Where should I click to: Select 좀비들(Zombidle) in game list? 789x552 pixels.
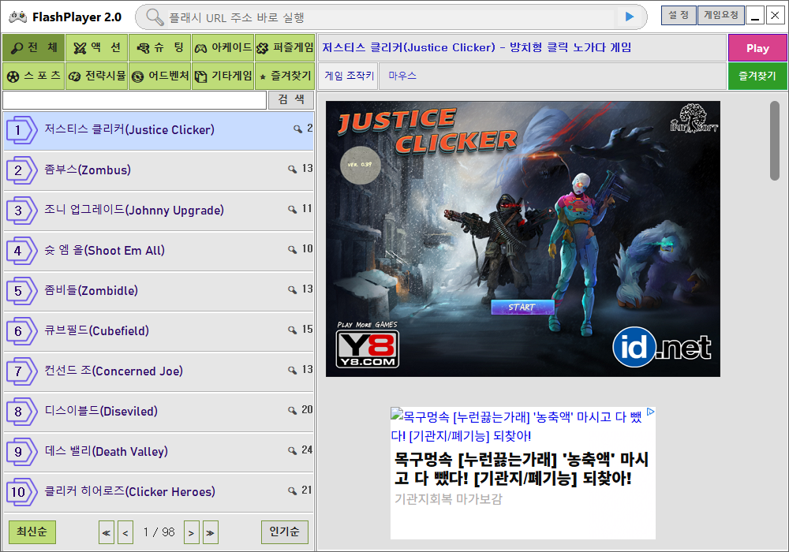159,291
